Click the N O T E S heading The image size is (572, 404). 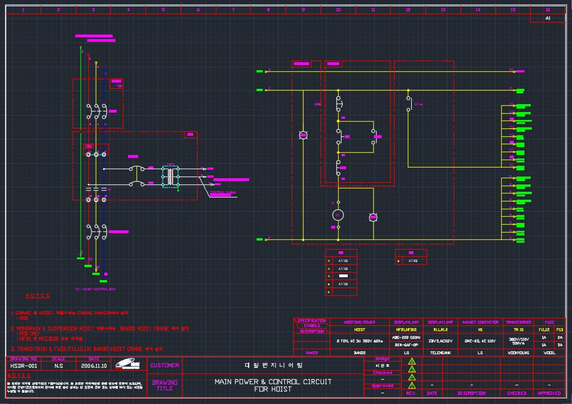[x=37, y=296]
